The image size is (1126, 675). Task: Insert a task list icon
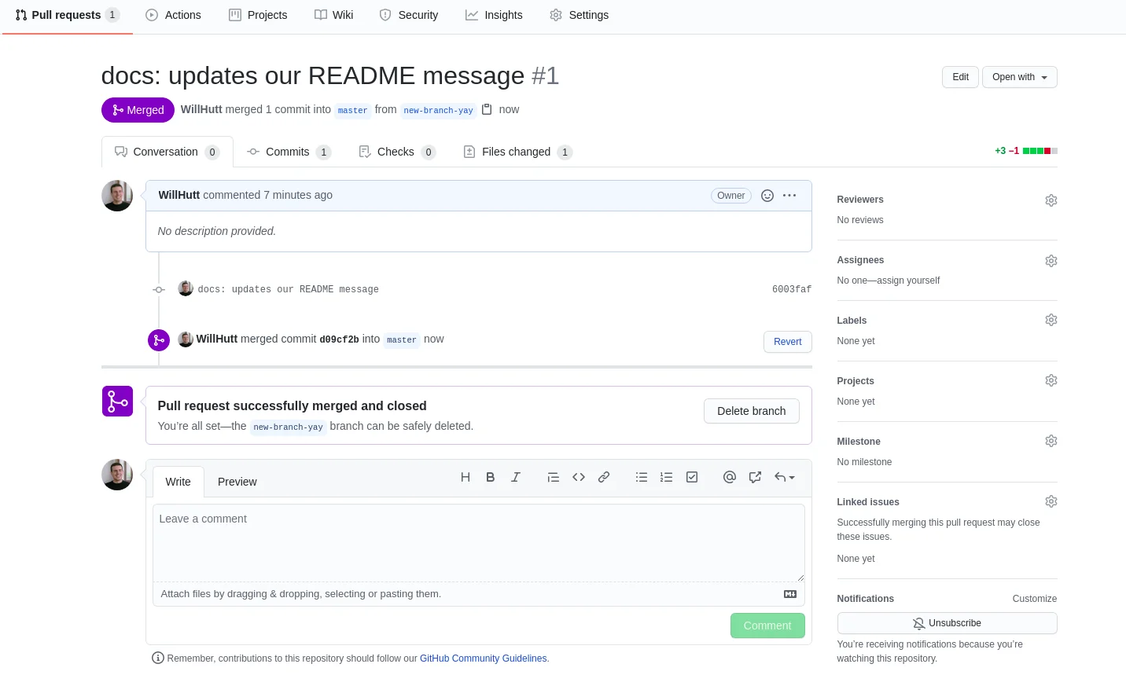tap(692, 477)
